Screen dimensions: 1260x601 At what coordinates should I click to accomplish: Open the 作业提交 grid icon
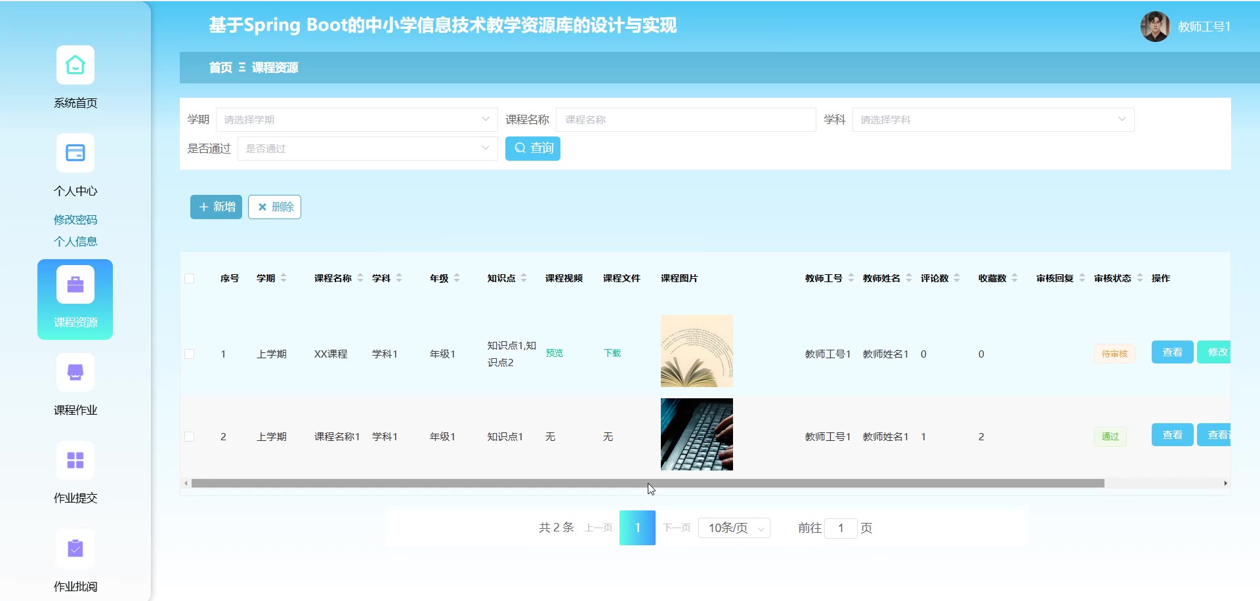tap(75, 461)
